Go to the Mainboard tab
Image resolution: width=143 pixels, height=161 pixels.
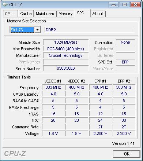[x=45, y=14]
